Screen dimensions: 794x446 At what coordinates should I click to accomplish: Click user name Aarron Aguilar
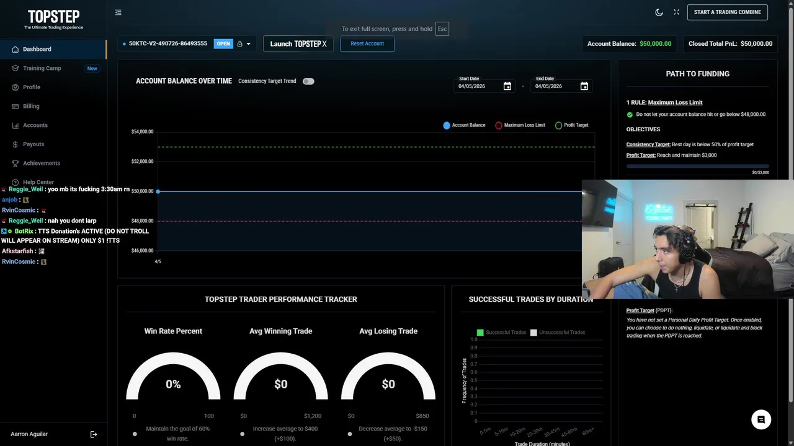(29, 434)
